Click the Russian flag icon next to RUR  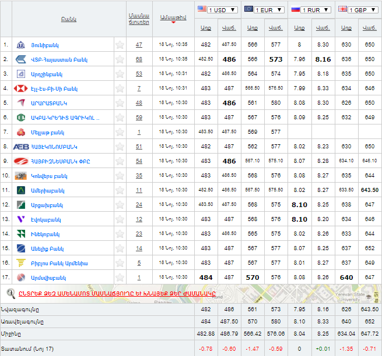(x=296, y=9)
